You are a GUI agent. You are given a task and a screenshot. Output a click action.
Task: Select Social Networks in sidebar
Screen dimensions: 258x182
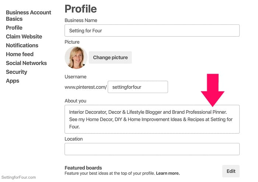pos(26,63)
